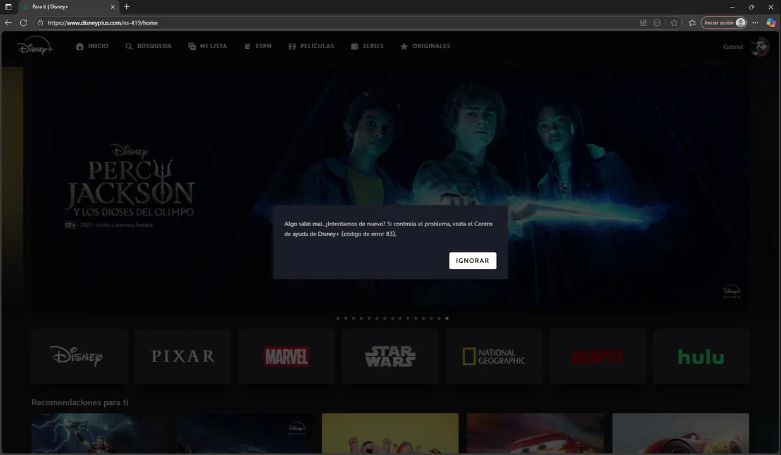Open the Family Guy recommendation thumbnail

click(390, 434)
